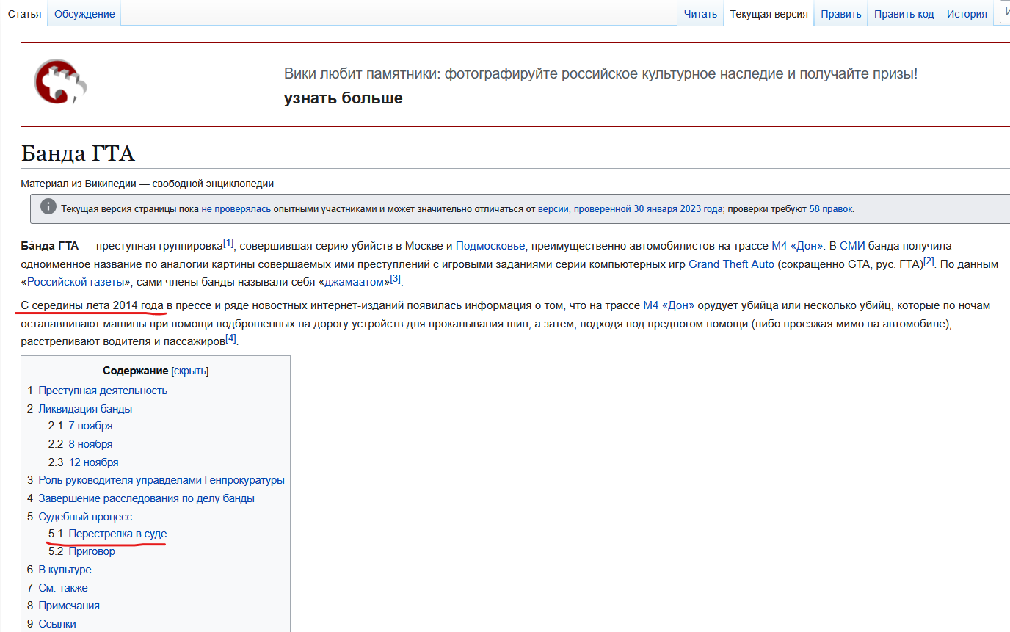Jump to В культуре section
The height and width of the screenshot is (632, 1010).
coord(65,570)
